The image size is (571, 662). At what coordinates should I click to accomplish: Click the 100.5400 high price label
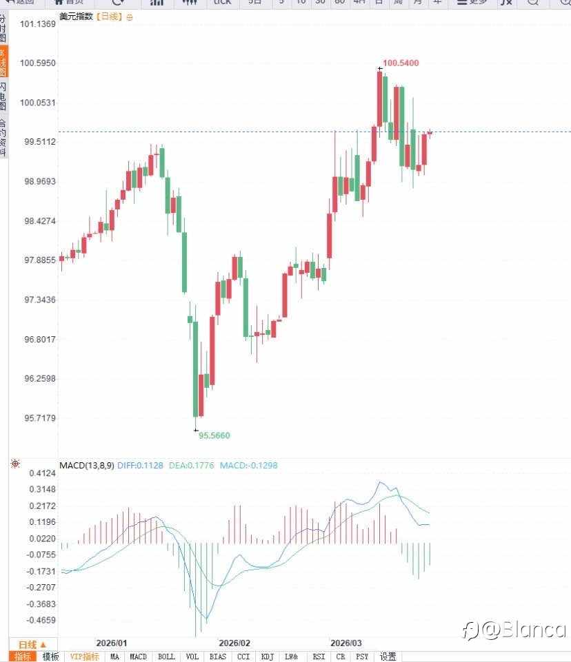(x=401, y=63)
